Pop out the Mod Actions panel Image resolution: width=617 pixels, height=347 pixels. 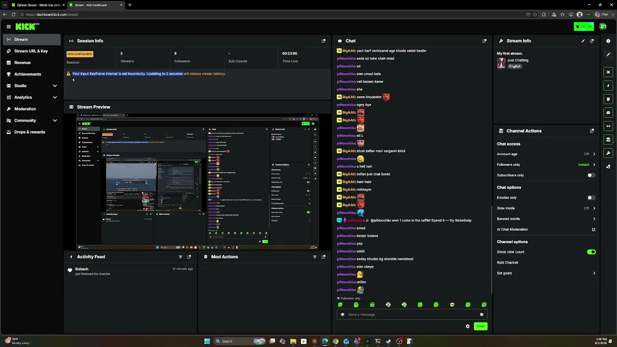[323, 257]
